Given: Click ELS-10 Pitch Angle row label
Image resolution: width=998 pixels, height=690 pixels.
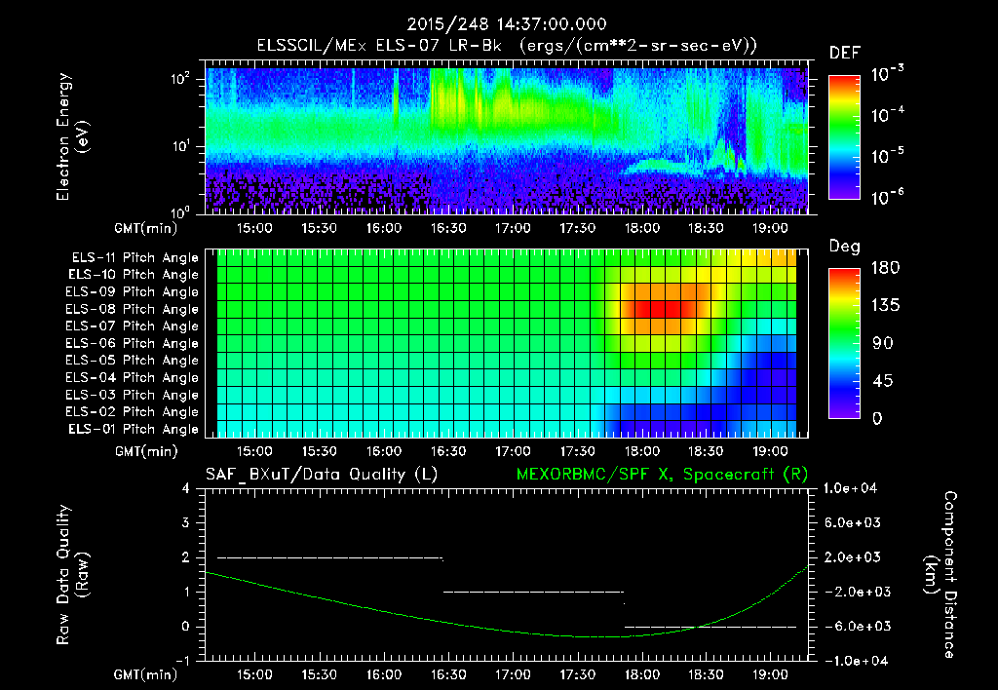Looking at the screenshot, I should pos(133,275).
